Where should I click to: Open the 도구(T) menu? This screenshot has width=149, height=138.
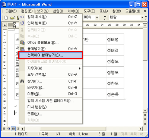89,11
